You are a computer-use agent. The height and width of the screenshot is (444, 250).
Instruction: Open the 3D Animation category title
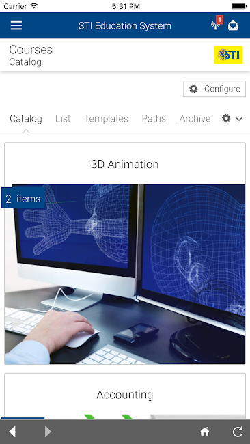pos(125,164)
